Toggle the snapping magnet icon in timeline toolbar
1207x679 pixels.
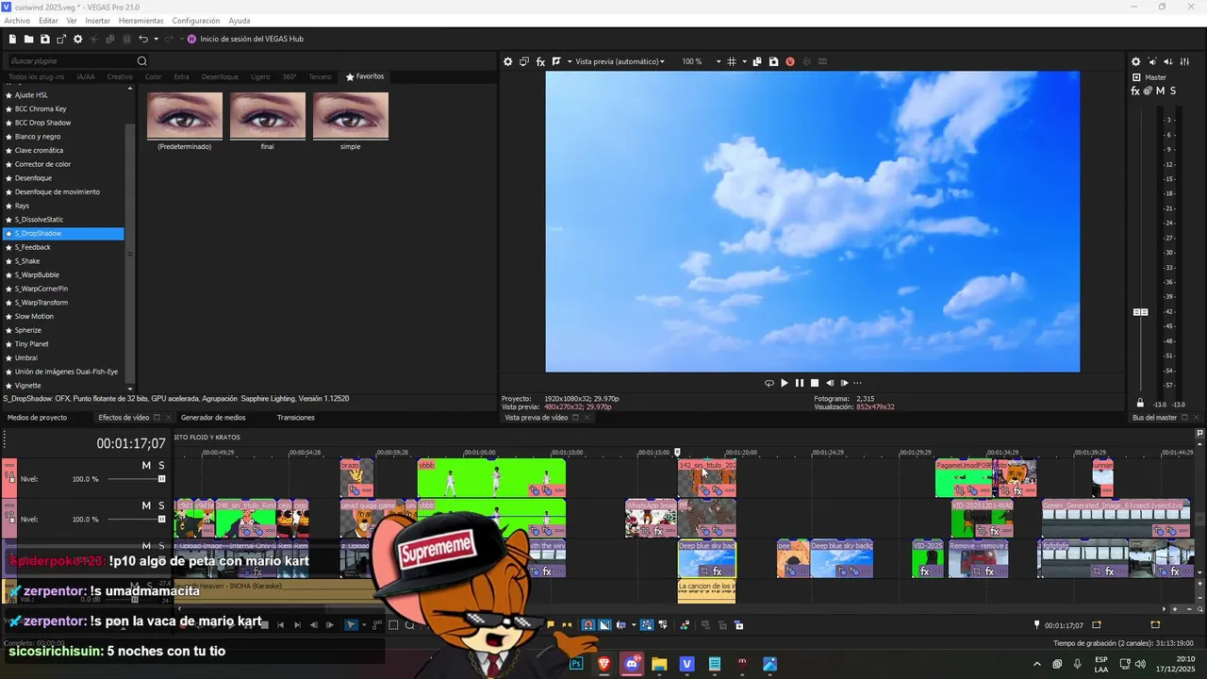587,625
